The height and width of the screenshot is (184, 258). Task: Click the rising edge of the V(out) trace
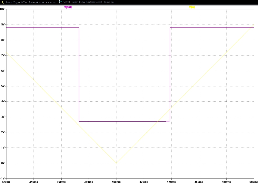click(x=170, y=74)
